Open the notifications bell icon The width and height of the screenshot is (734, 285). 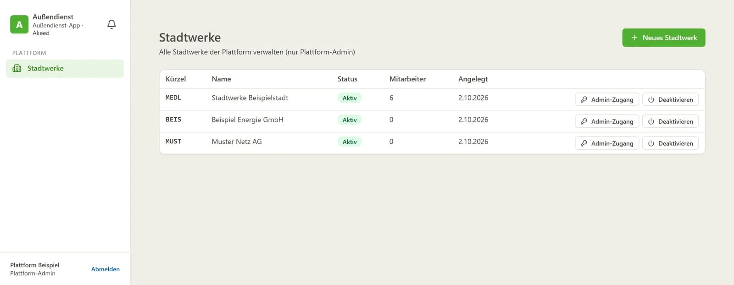(111, 24)
